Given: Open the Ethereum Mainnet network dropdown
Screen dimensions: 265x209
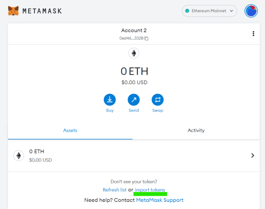Looking at the screenshot, I should pos(209,11).
